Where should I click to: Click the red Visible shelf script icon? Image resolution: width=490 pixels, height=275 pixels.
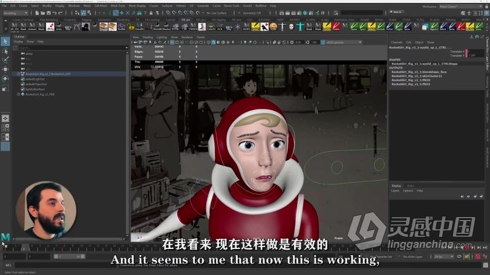(336, 27)
